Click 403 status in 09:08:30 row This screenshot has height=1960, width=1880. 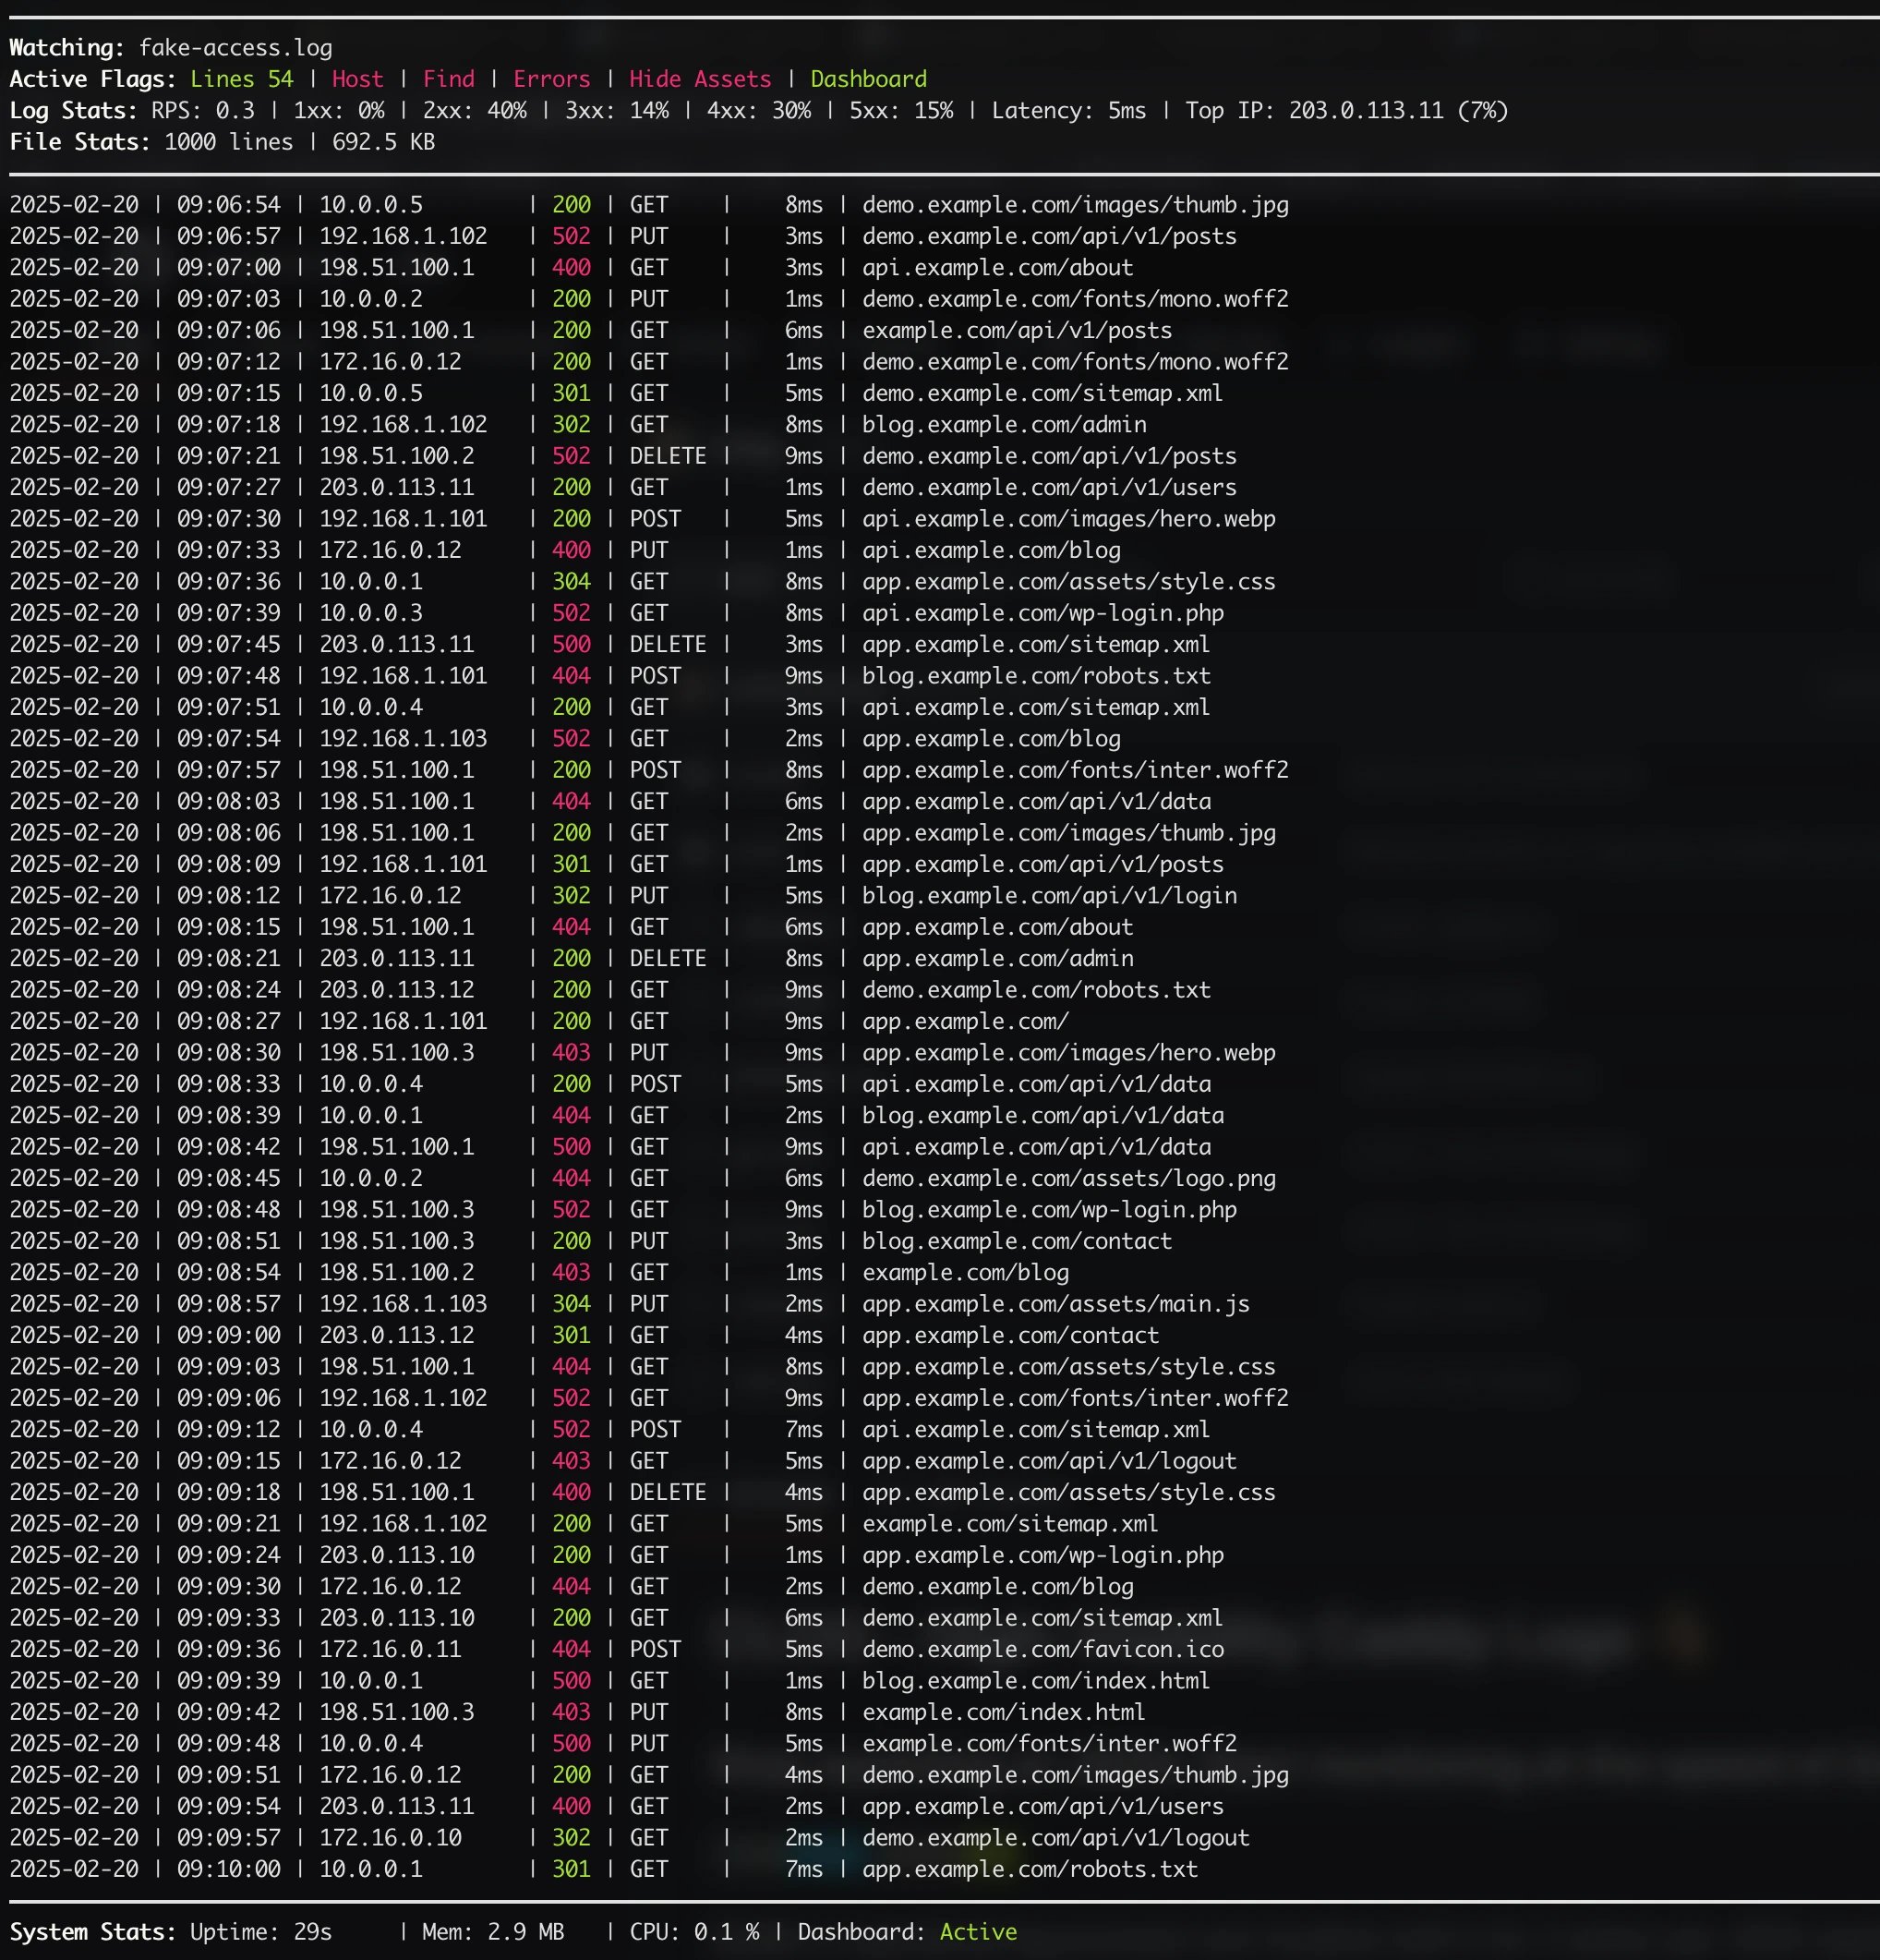(x=572, y=1053)
